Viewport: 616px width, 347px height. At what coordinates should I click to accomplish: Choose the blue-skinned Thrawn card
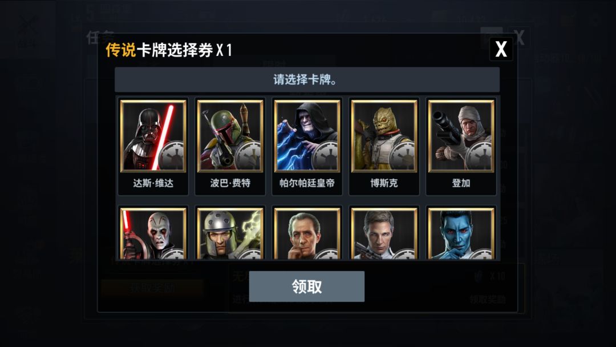pyautogui.click(x=461, y=233)
